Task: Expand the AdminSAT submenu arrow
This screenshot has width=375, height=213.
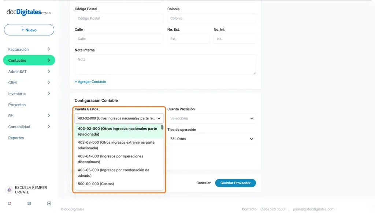Action: [x=49, y=72]
